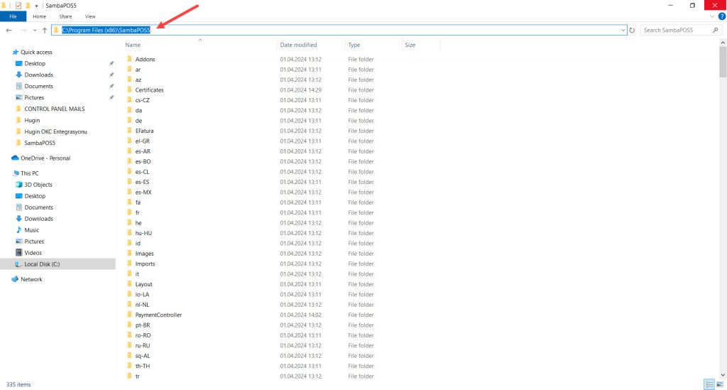Open the Customize Quick Access Toolbar dropdown
This screenshot has height=390, width=727.
(36, 5)
